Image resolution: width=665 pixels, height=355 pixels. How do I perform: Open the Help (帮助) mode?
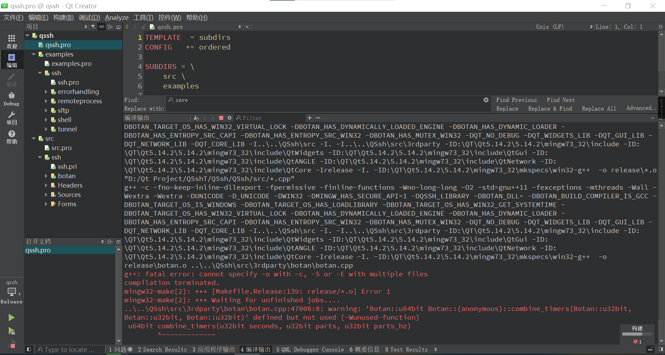(x=12, y=137)
